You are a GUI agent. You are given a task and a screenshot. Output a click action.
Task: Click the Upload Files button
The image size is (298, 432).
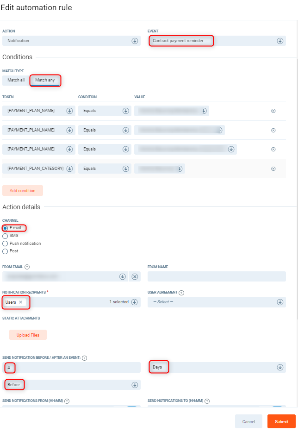[28, 335]
